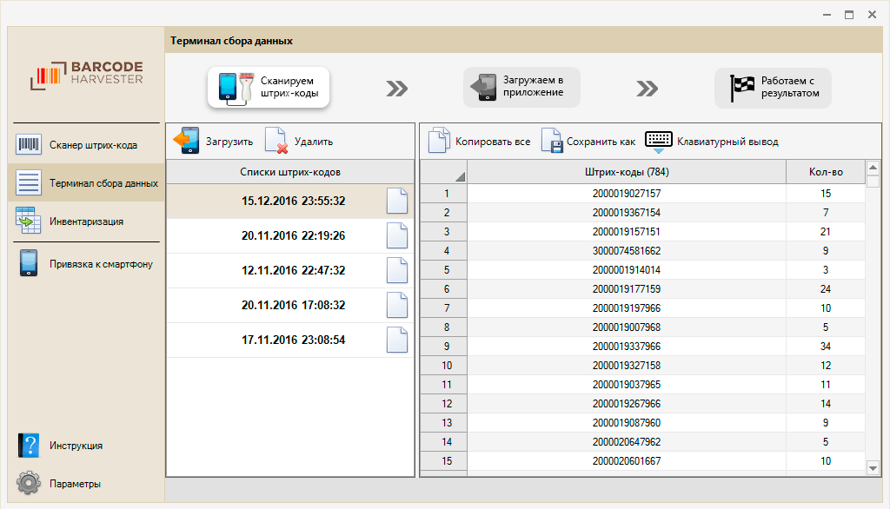
Task: Open the barcode scanner section icon
Action: (x=28, y=145)
